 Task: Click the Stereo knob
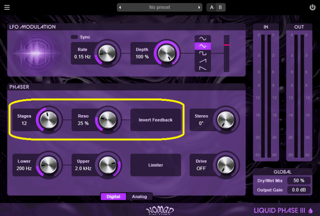(x=226, y=120)
